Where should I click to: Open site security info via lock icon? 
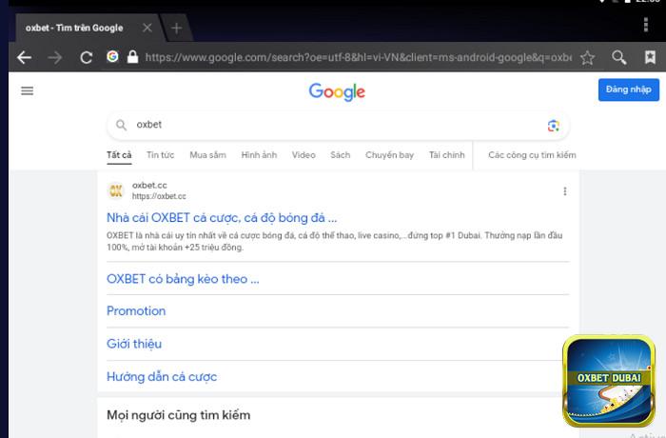(133, 56)
